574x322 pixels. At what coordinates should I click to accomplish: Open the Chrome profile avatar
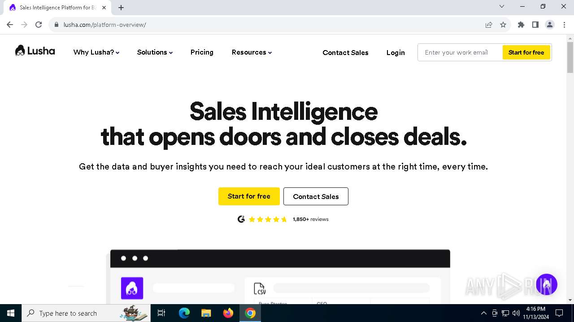(550, 25)
